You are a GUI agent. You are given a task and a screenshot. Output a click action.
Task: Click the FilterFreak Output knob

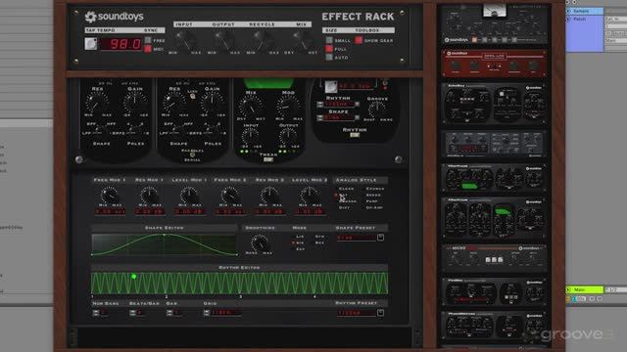(x=288, y=137)
